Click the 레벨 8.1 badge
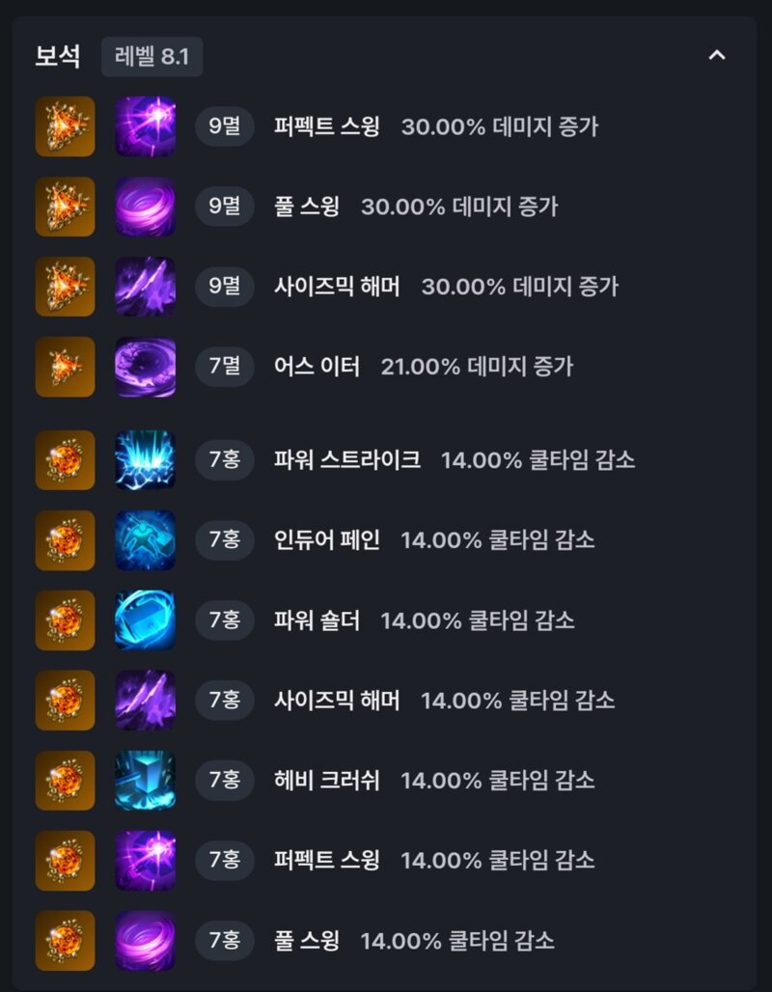Viewport: 772px width, 992px height. 152,57
